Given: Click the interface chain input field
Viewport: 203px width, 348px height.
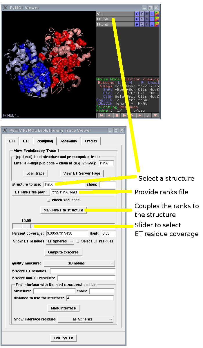Looking at the screenshot, I should click(101, 291).
